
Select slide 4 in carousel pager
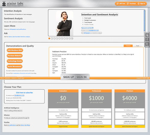pyautogui.click(x=57, y=38)
